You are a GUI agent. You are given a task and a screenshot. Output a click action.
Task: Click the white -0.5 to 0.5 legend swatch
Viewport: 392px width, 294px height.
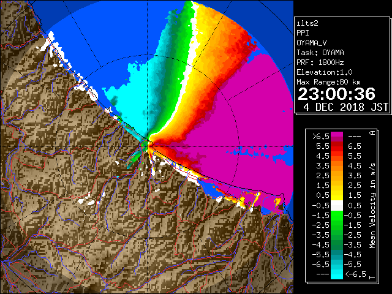[x=337, y=206]
